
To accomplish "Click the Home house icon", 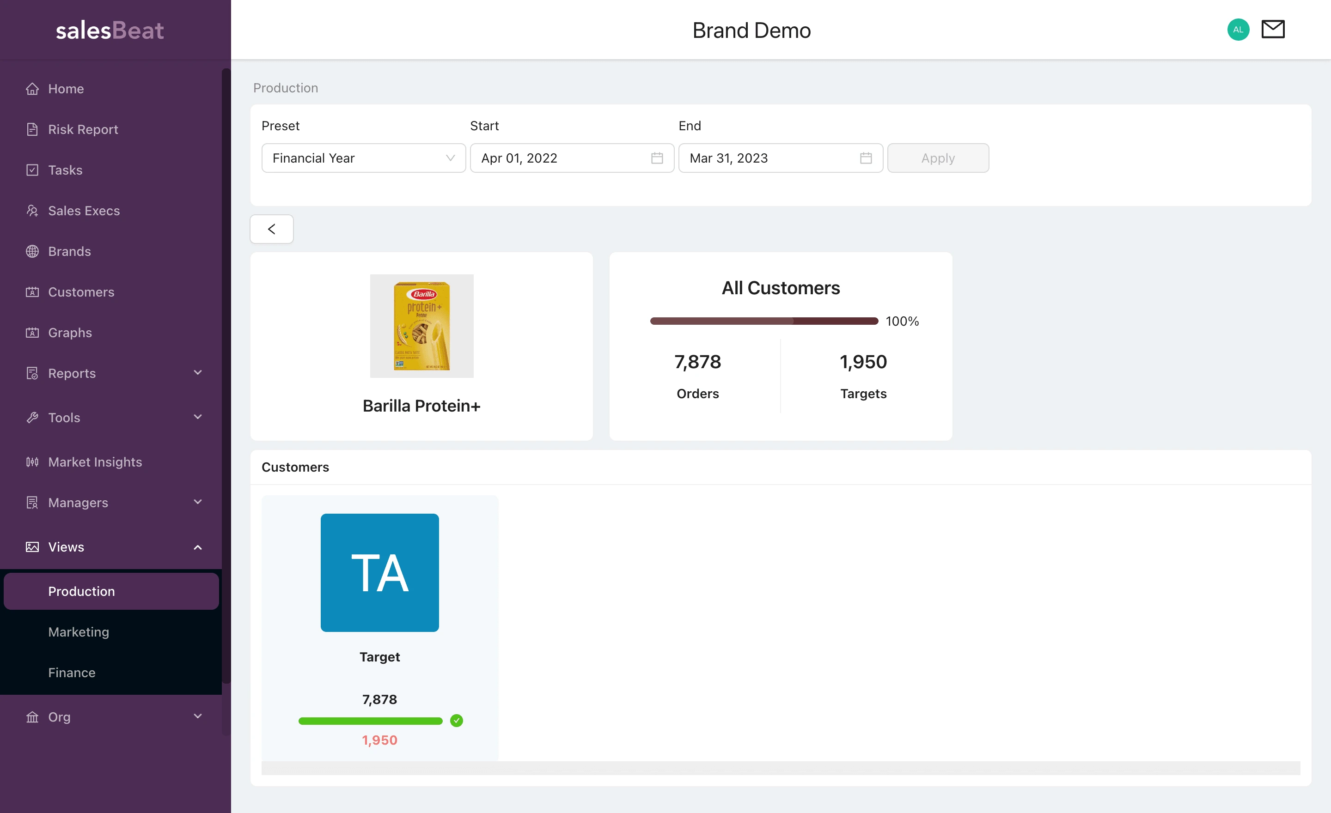I will click(32, 89).
